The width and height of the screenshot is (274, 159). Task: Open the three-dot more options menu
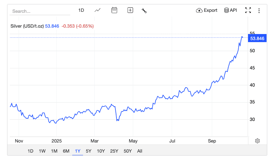(x=259, y=10)
